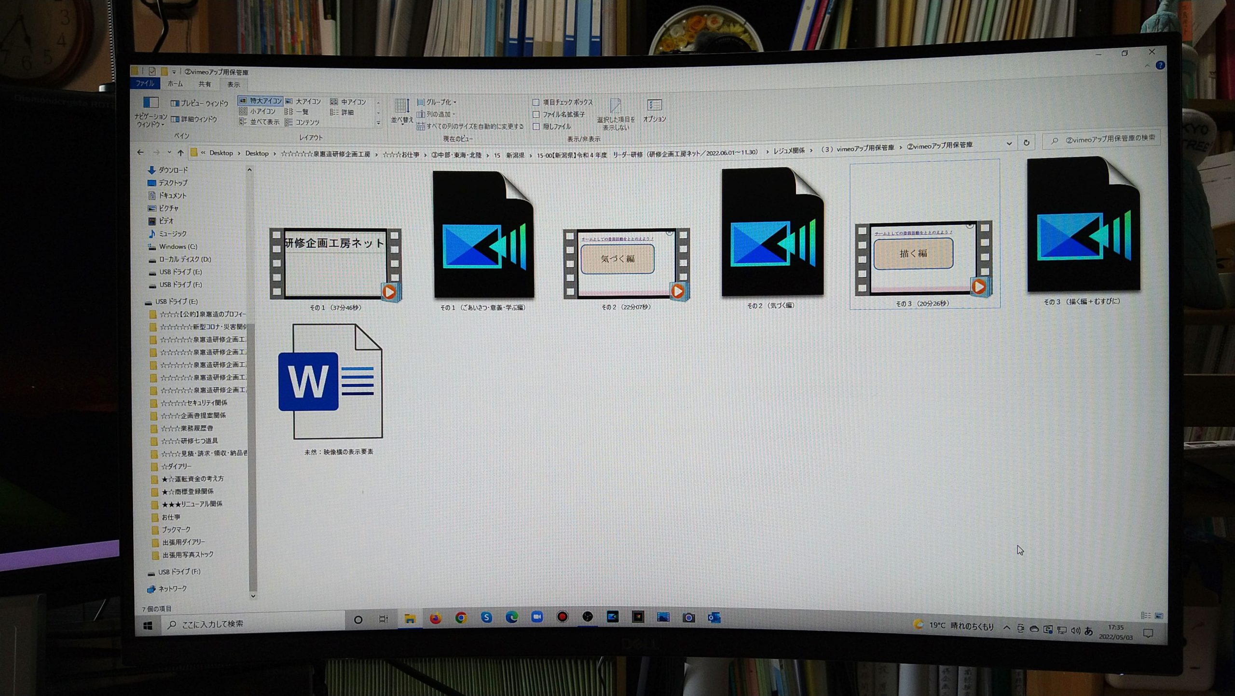Click 選択した項目を表示しない button

tap(616, 115)
